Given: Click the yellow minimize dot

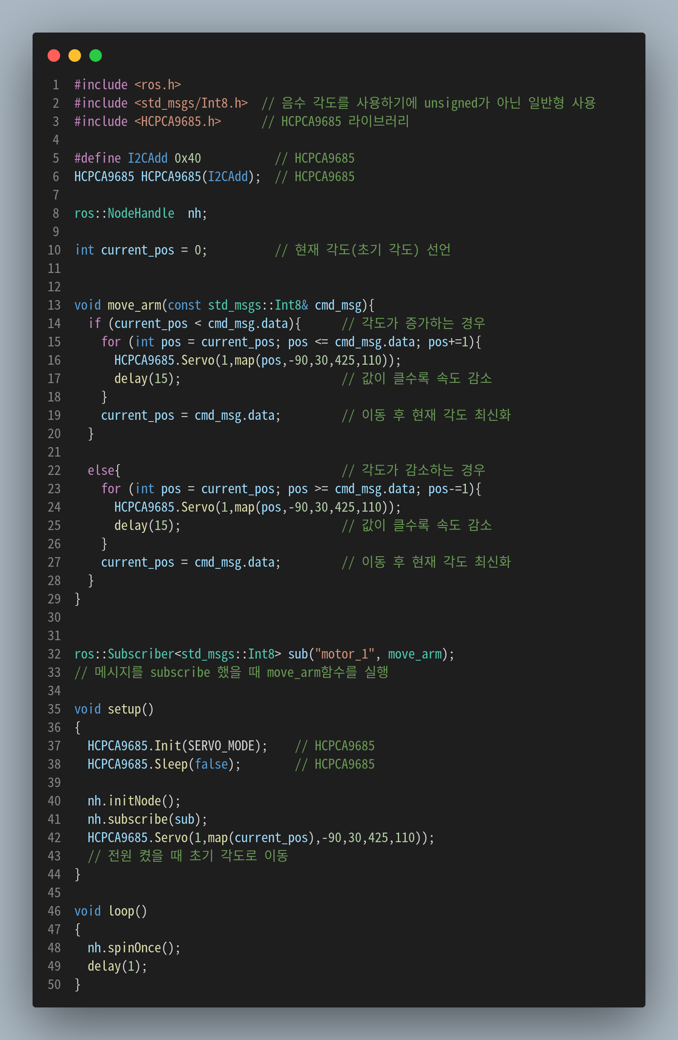Looking at the screenshot, I should coord(75,56).
